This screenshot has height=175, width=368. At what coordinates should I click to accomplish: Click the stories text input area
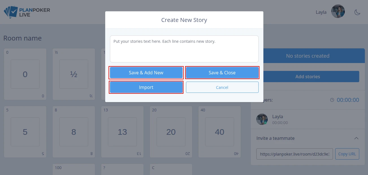[184, 49]
